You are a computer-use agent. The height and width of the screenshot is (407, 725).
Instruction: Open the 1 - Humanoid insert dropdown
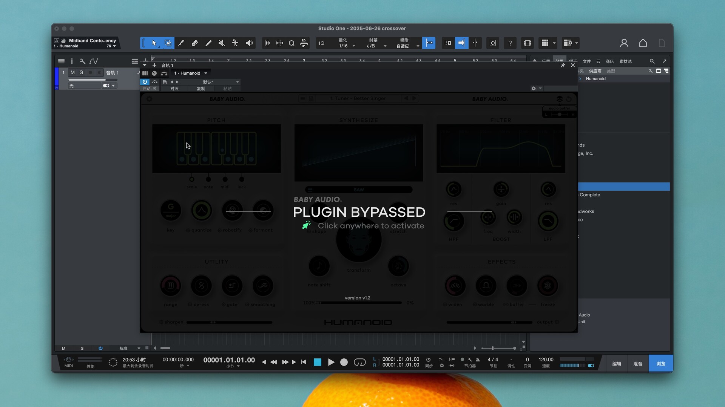click(191, 73)
